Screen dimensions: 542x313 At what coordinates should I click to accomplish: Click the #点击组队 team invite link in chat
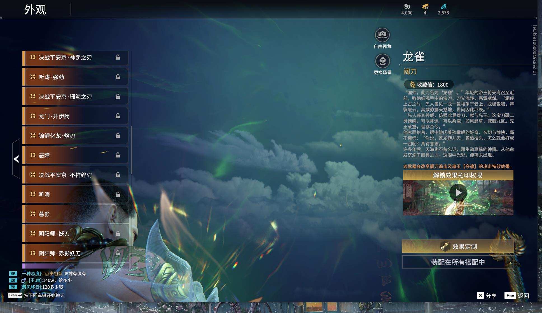click(52, 274)
